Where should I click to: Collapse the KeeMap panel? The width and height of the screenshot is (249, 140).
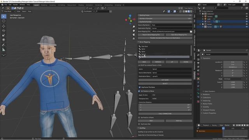coord(139,128)
